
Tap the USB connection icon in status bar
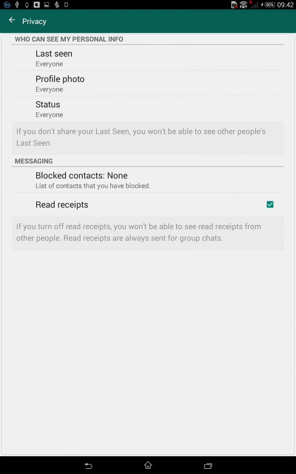click(x=17, y=5)
